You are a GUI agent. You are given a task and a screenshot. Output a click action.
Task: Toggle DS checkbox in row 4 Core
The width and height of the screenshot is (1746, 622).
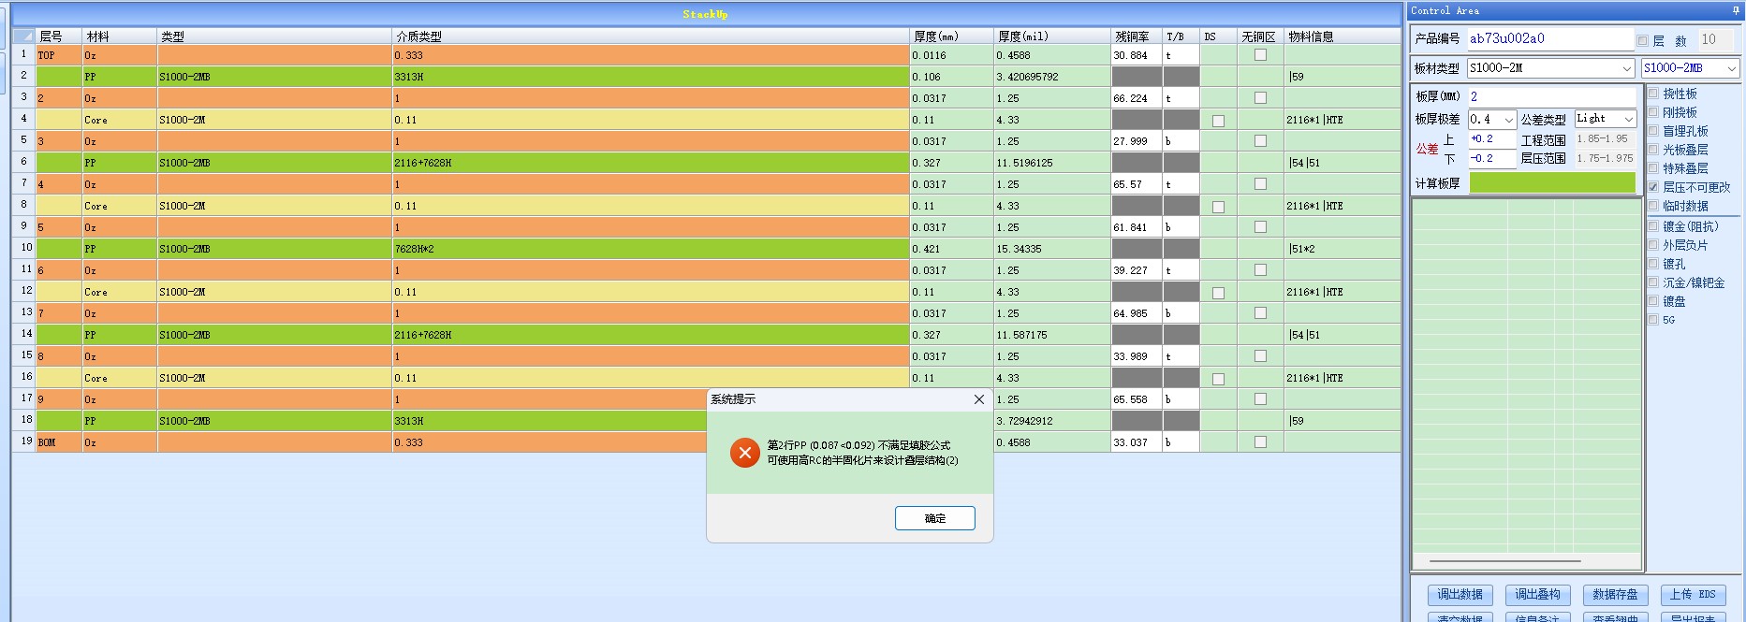click(1218, 121)
